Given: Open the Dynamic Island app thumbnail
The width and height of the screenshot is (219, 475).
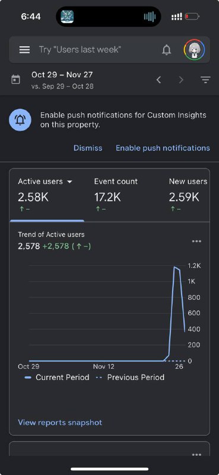Looking at the screenshot, I should tap(67, 17).
